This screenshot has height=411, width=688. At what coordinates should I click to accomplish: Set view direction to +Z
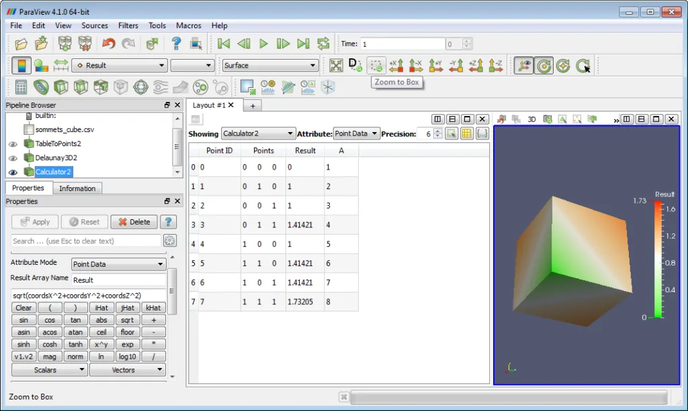pyautogui.click(x=476, y=66)
